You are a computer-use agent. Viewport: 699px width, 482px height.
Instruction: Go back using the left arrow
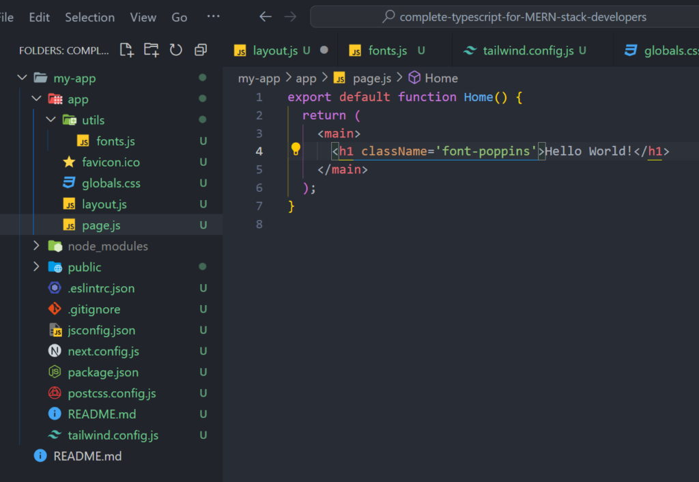tap(266, 17)
